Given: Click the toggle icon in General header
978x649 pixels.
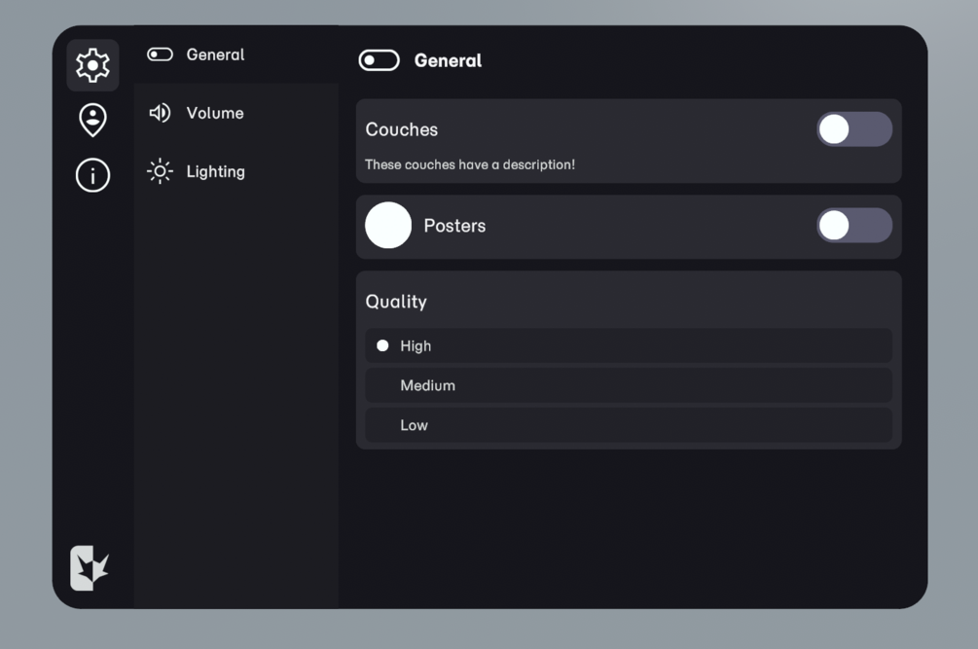Looking at the screenshot, I should pos(379,60).
